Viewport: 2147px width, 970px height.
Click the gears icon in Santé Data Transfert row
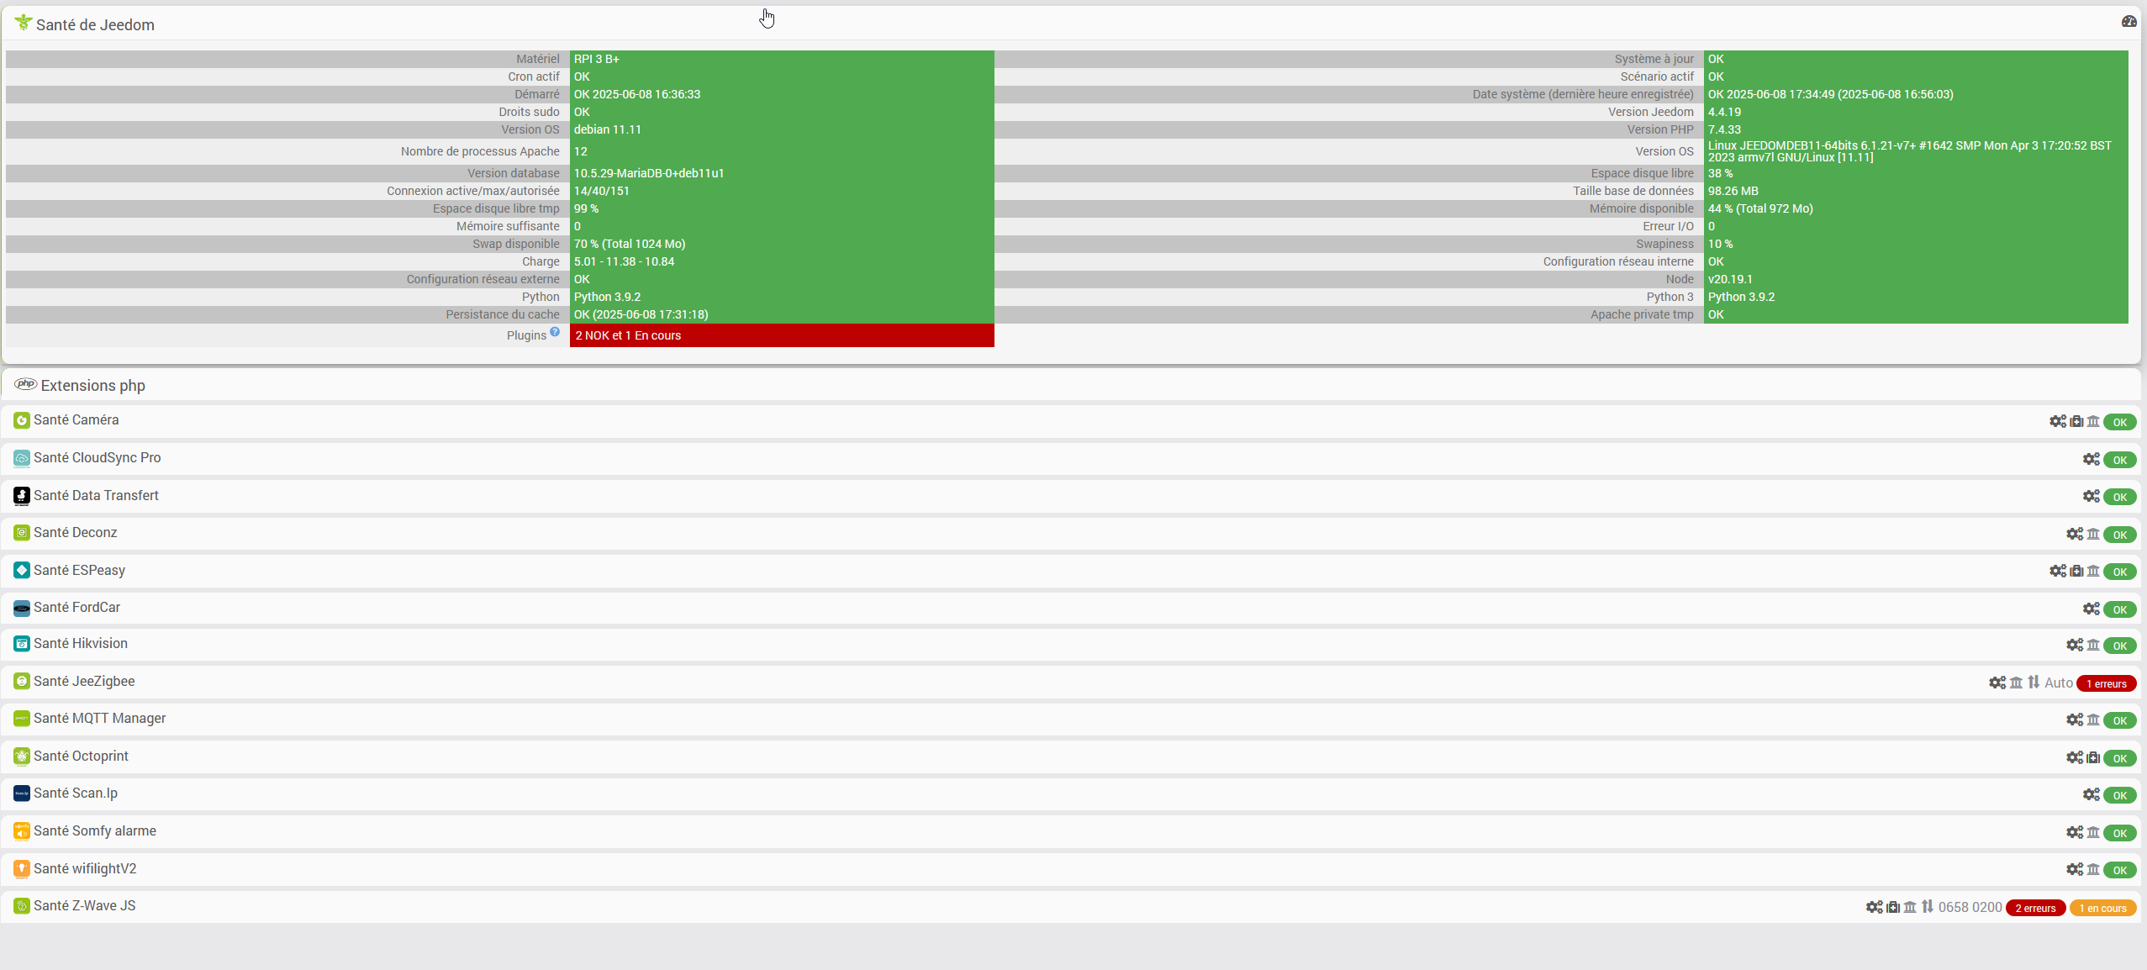coord(2092,496)
